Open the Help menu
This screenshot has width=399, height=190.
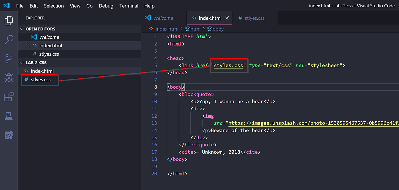[x=149, y=6]
